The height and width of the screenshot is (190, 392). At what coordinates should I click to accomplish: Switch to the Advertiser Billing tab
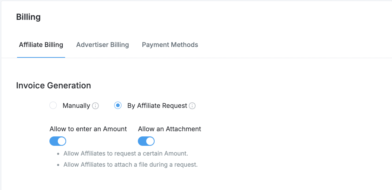point(102,45)
